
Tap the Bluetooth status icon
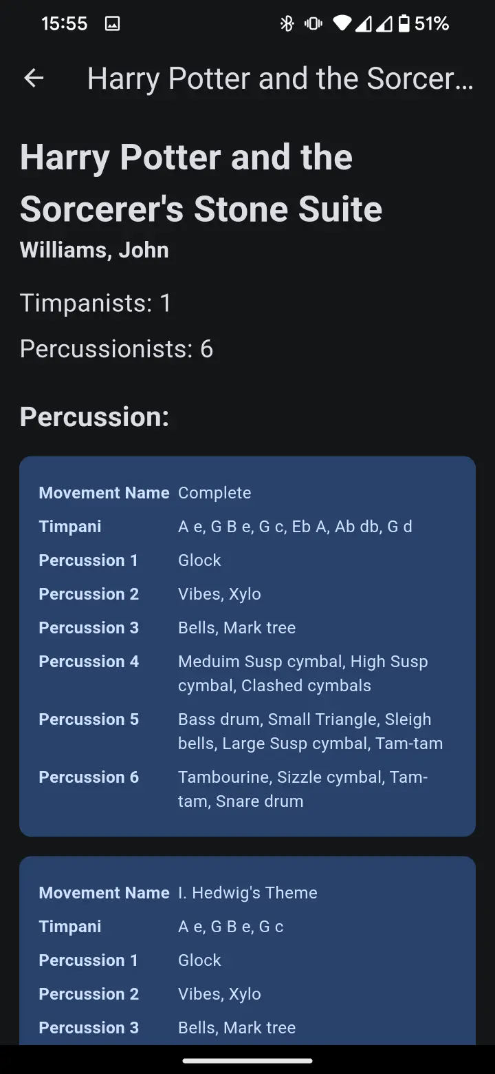(287, 24)
